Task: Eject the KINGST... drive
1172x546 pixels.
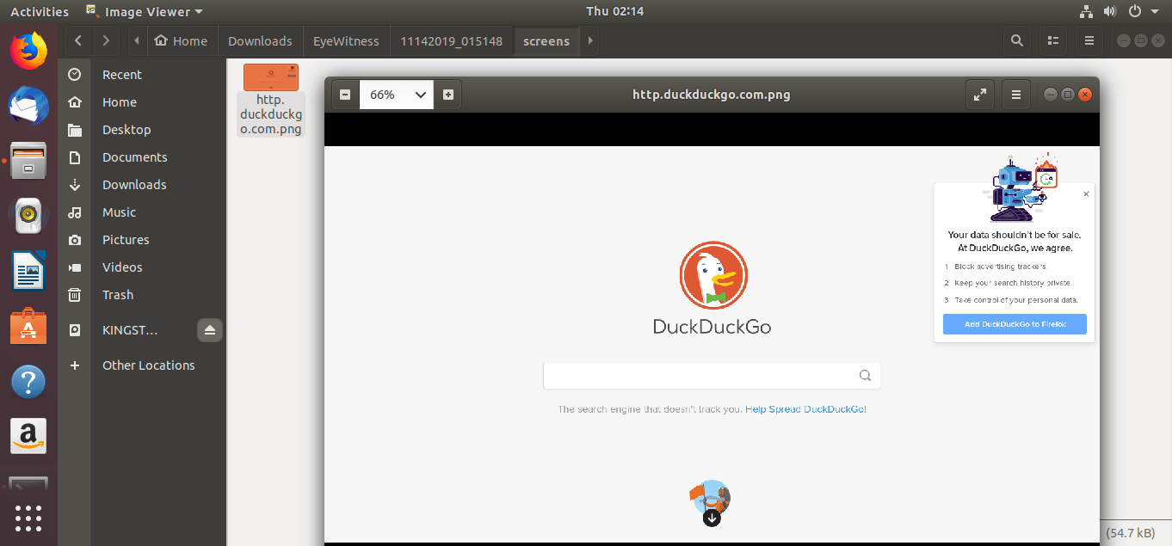Action: tap(211, 330)
